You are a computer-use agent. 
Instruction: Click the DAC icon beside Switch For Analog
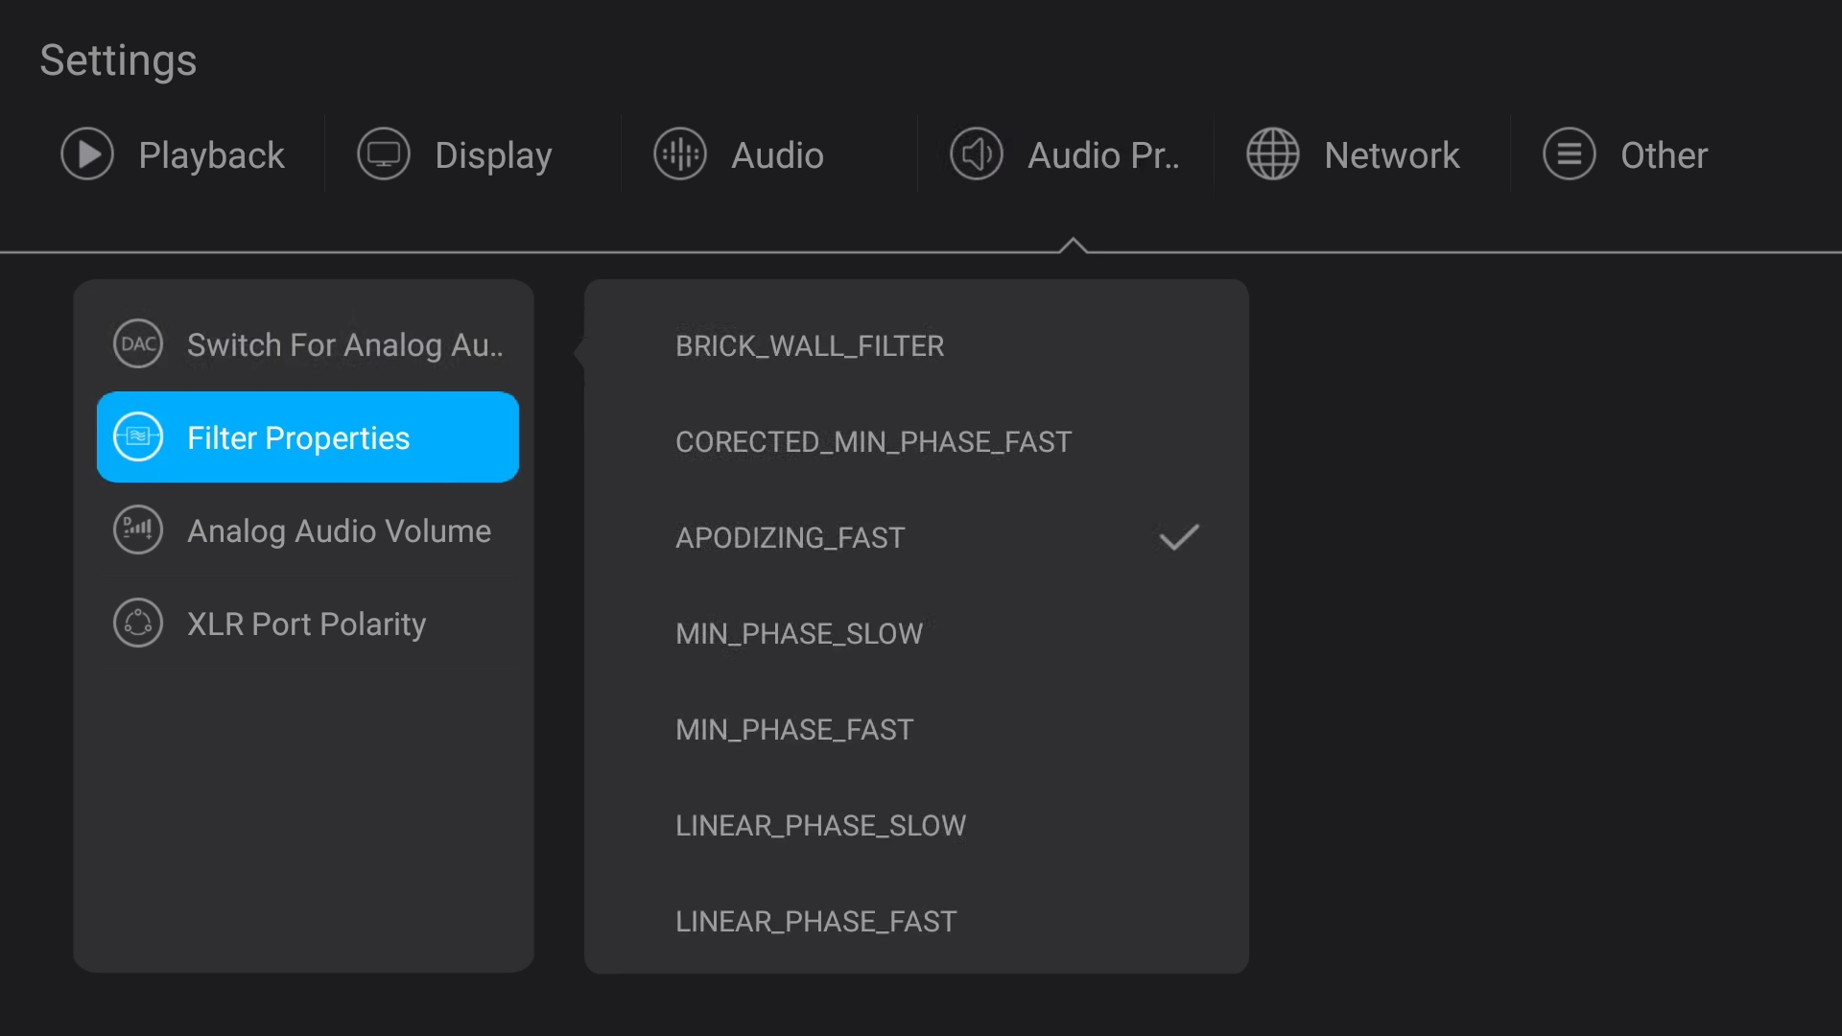[138, 344]
